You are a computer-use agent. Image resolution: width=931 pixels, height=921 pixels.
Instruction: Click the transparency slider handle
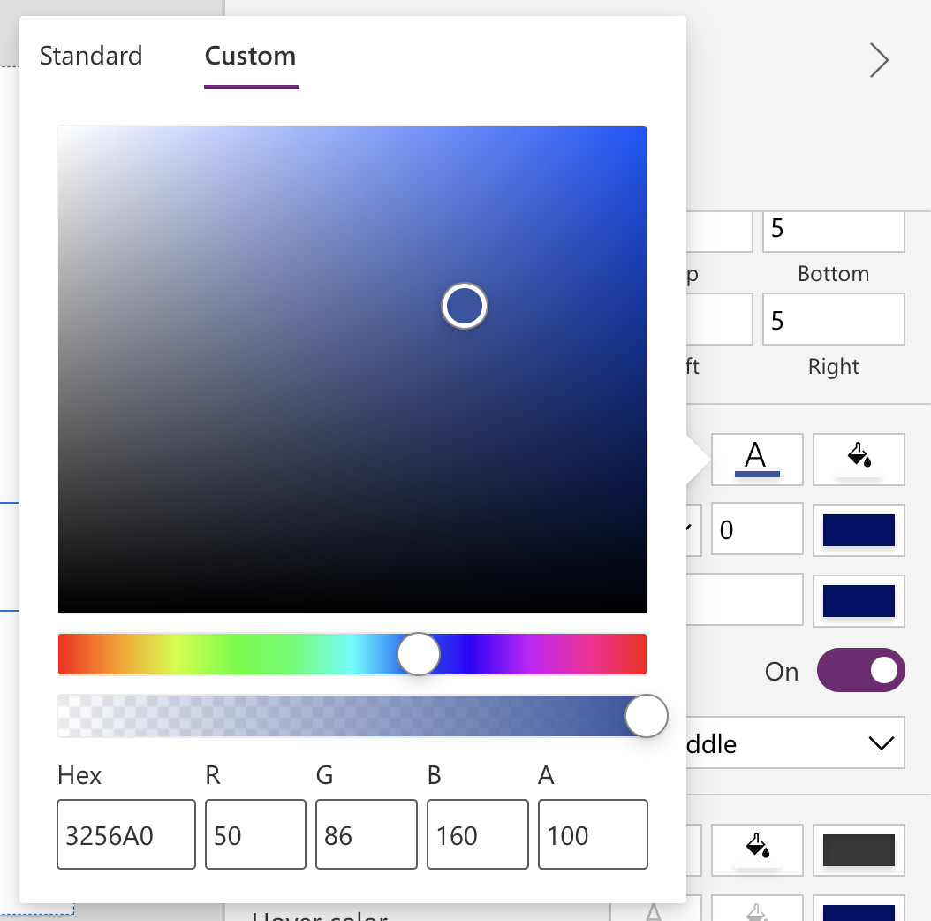(647, 716)
